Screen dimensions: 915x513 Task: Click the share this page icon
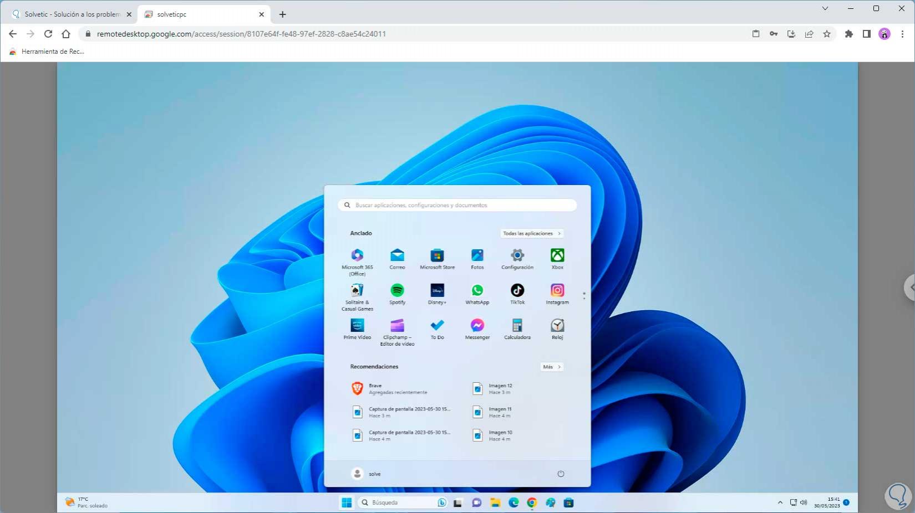(x=809, y=34)
